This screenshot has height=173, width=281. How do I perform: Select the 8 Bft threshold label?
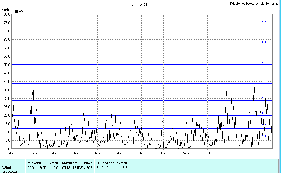(265, 43)
